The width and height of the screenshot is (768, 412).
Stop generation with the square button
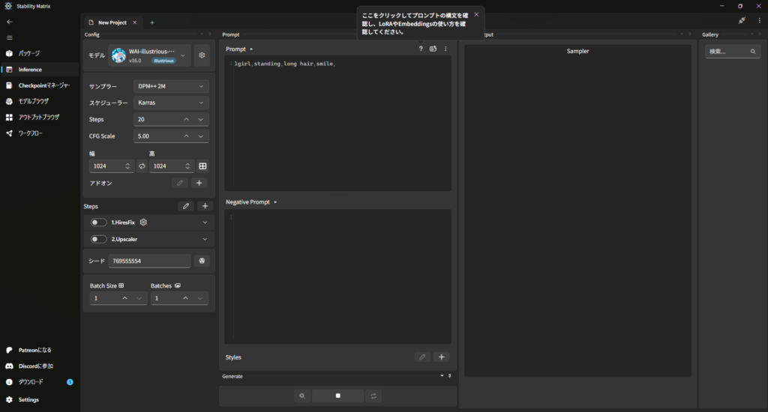coord(337,396)
